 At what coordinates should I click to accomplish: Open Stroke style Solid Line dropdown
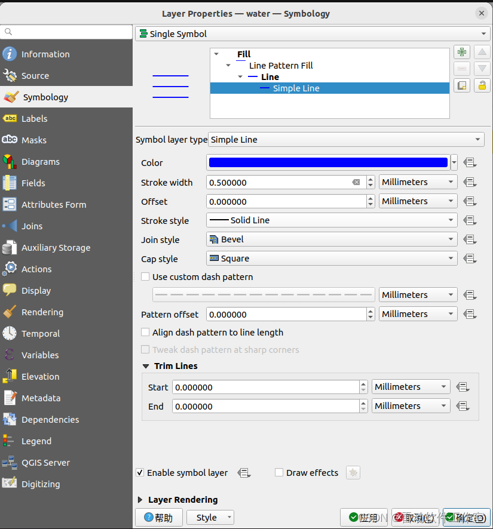point(332,220)
